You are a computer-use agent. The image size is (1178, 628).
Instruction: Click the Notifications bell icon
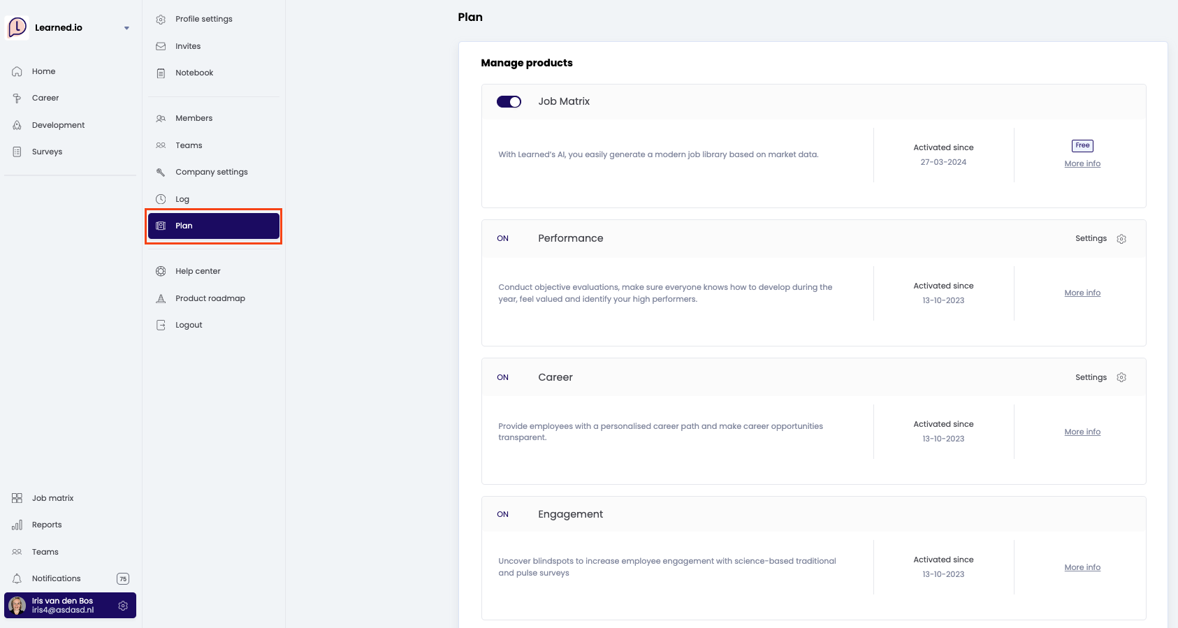[x=17, y=578]
